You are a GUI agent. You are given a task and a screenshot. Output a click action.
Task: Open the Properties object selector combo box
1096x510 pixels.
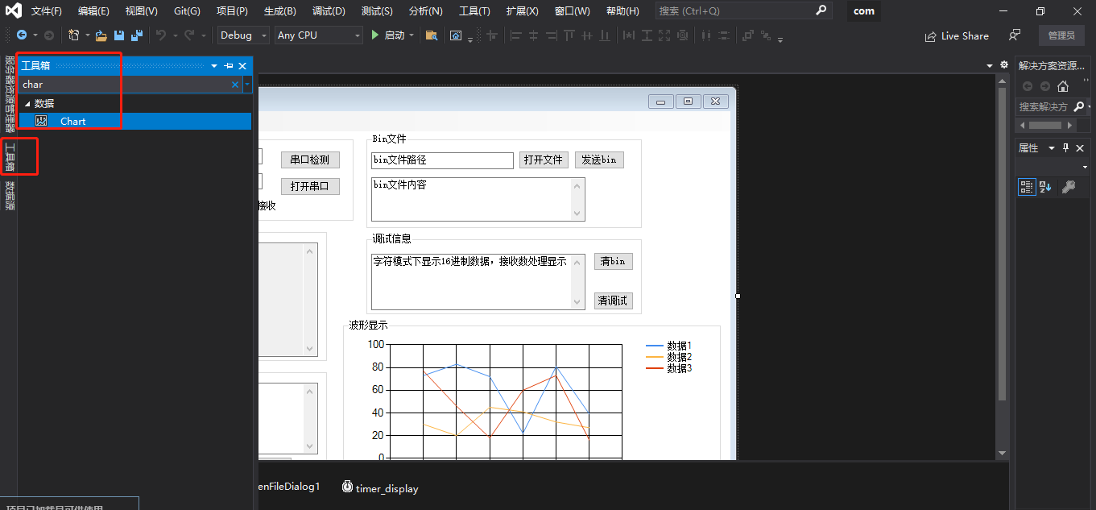click(x=1052, y=167)
